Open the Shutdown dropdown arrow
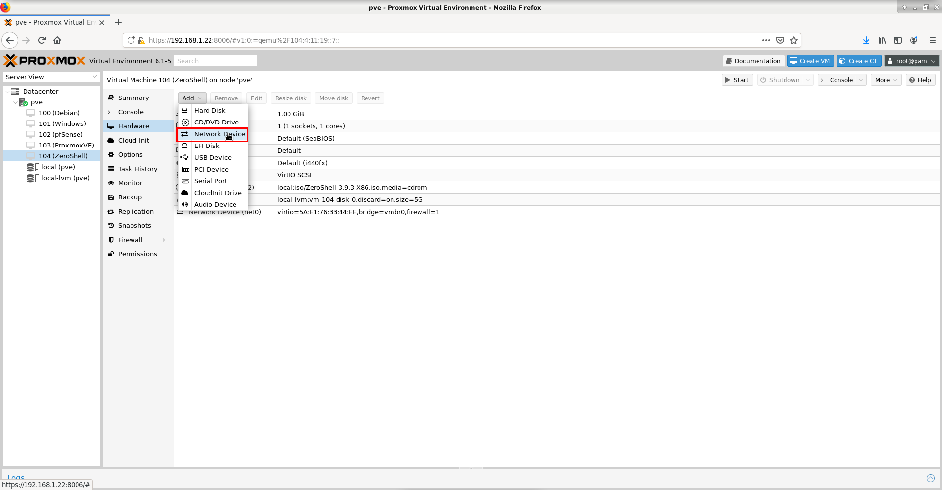942x490 pixels. coord(808,80)
